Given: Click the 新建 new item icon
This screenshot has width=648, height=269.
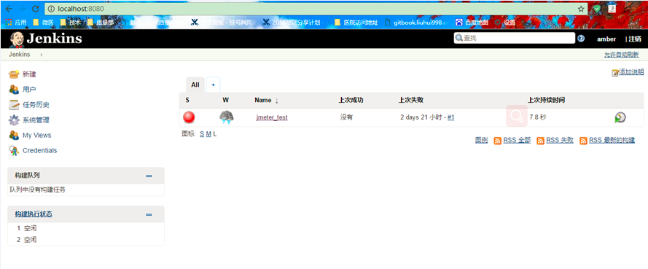Looking at the screenshot, I should [14, 74].
